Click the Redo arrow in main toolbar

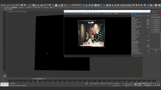5,5
